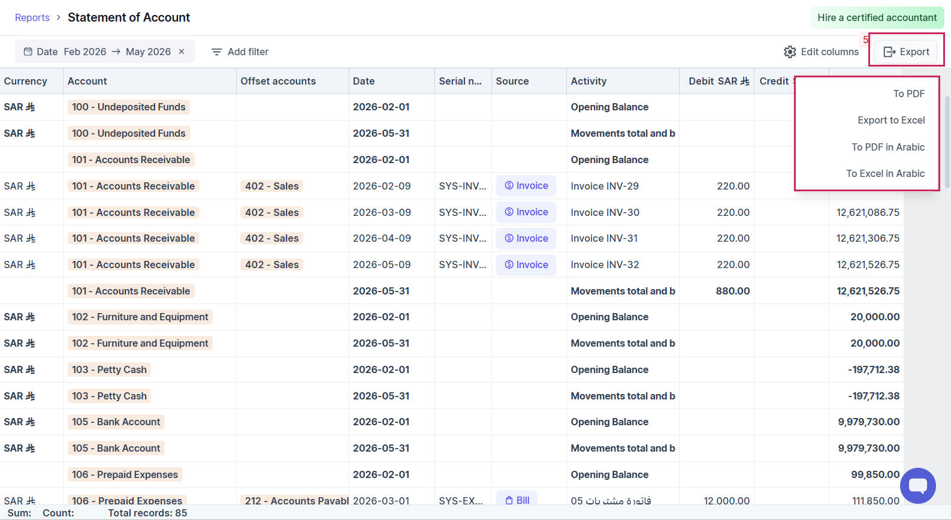Sort by the Debit SAR column header

tap(717, 81)
